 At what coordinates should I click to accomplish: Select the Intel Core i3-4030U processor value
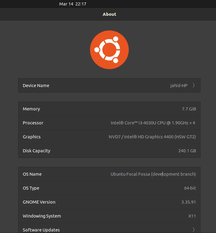click(x=153, y=123)
